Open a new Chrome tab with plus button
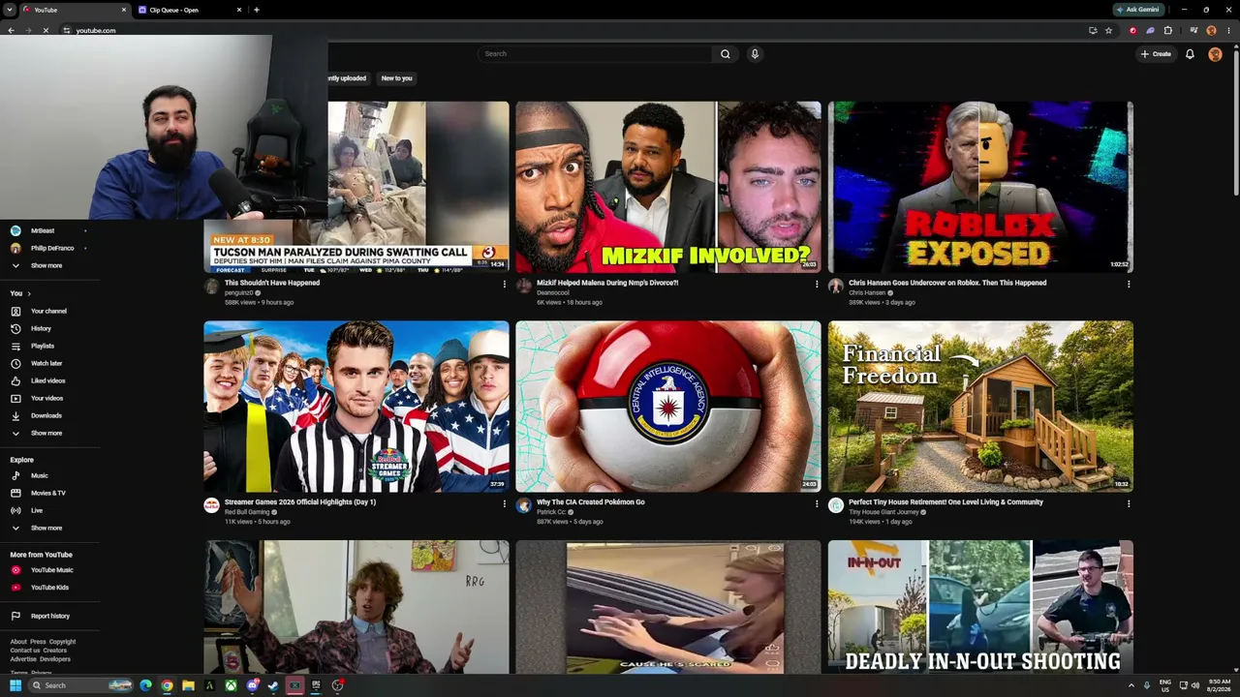This screenshot has height=697, width=1240. point(256,10)
